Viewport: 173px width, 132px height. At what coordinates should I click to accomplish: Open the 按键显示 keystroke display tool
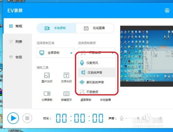point(66,96)
